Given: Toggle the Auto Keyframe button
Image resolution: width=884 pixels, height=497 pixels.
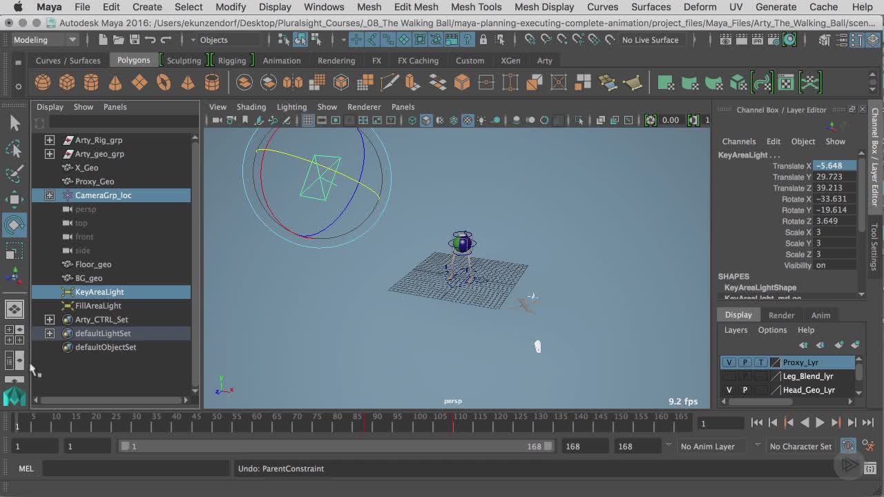Looking at the screenshot, I should [848, 446].
